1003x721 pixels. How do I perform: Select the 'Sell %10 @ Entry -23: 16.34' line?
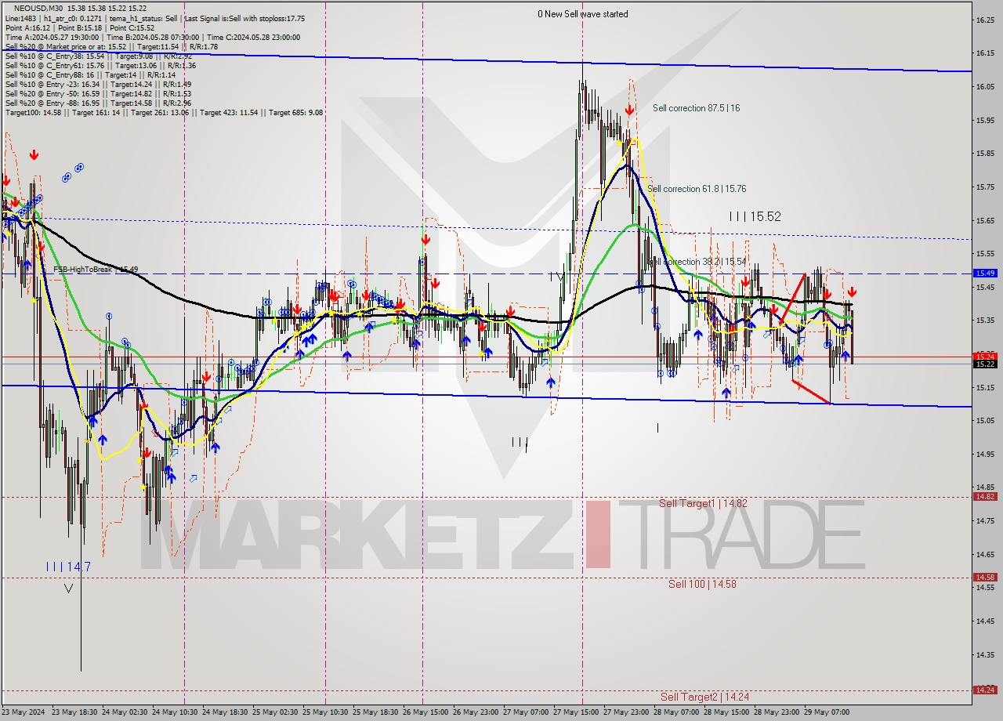(x=98, y=84)
